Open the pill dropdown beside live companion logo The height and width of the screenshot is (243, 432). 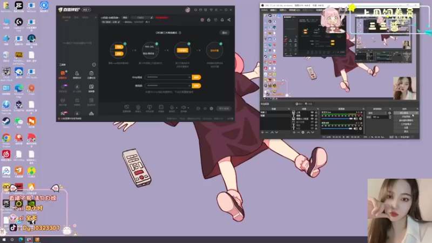[86, 10]
